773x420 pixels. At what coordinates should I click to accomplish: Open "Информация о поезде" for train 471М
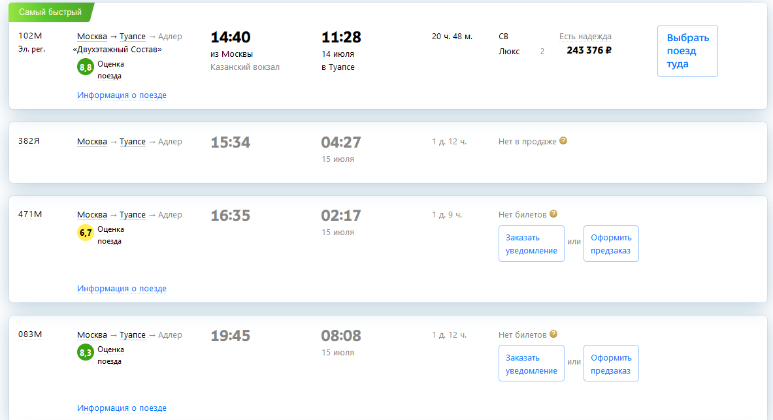click(x=122, y=288)
